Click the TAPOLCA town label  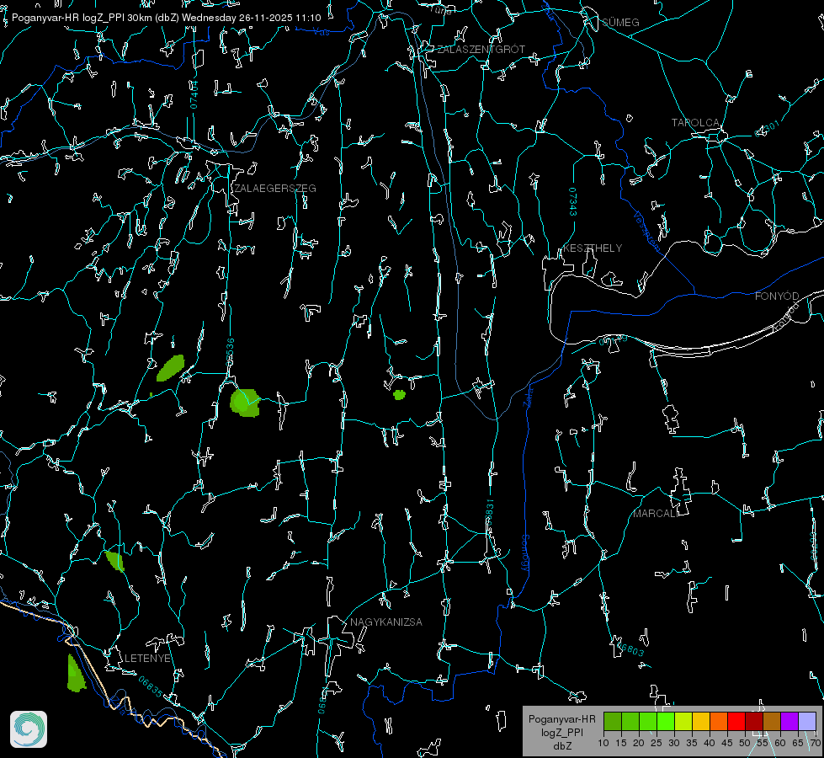696,123
